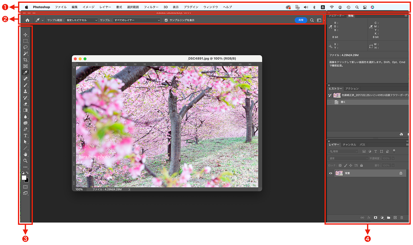Select the Brush tool
413x245 pixels.
[25, 85]
